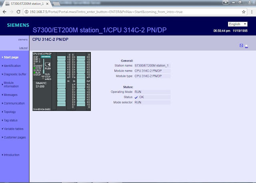This screenshot has height=183, width=256.
Task: Close the S7300/ET200M station_1 browser tab
Action: pos(47,4)
